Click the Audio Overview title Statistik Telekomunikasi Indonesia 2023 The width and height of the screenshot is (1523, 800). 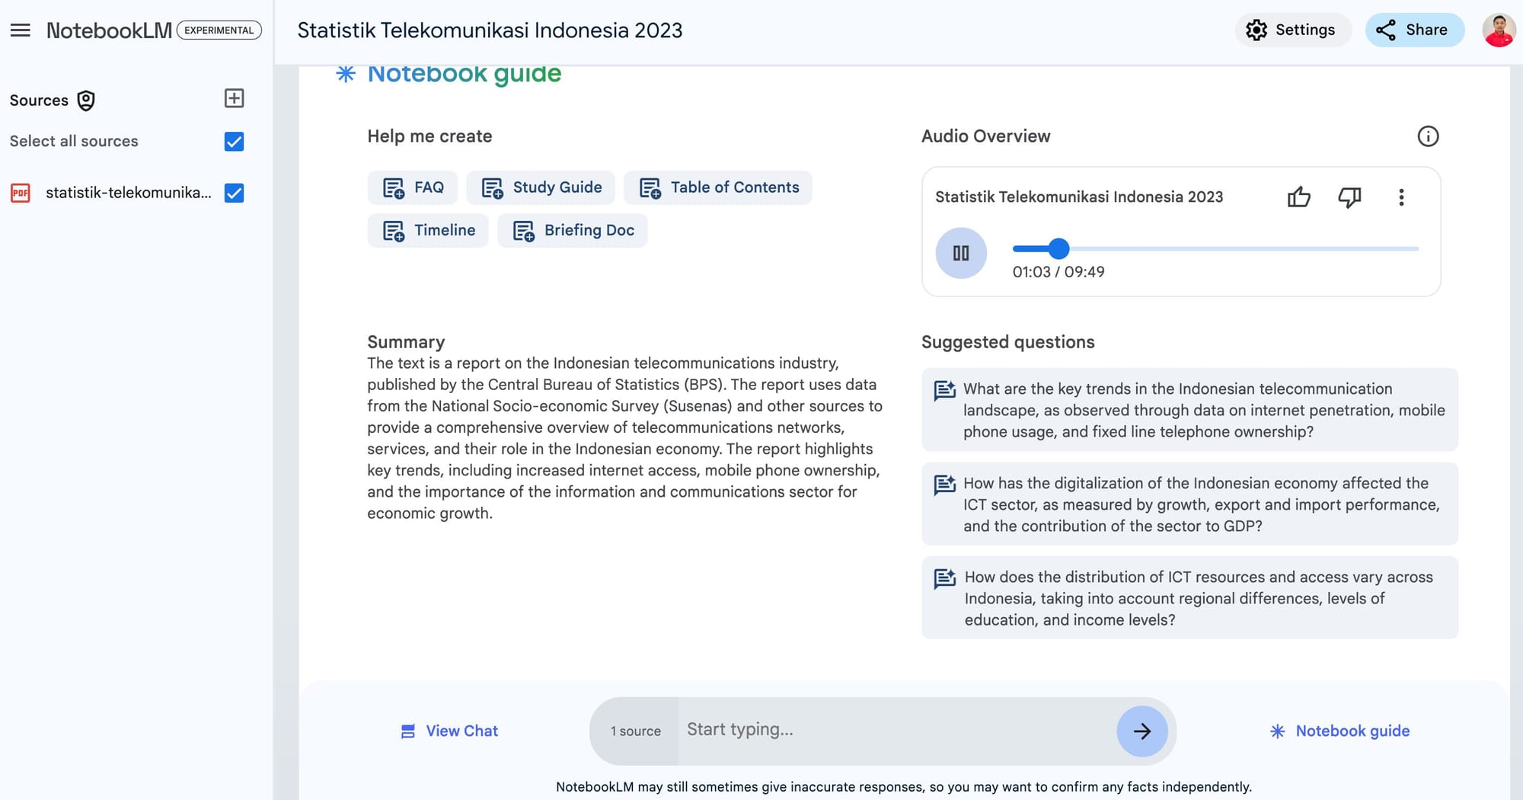(x=1079, y=197)
